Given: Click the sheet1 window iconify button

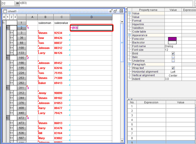Looking at the screenshot, I should tap(111, 11).
